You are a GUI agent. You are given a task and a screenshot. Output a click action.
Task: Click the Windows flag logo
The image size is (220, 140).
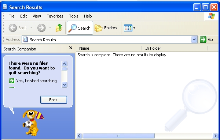coord(212,16)
